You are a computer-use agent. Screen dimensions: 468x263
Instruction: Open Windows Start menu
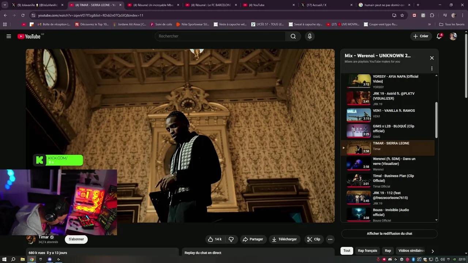tap(4, 259)
